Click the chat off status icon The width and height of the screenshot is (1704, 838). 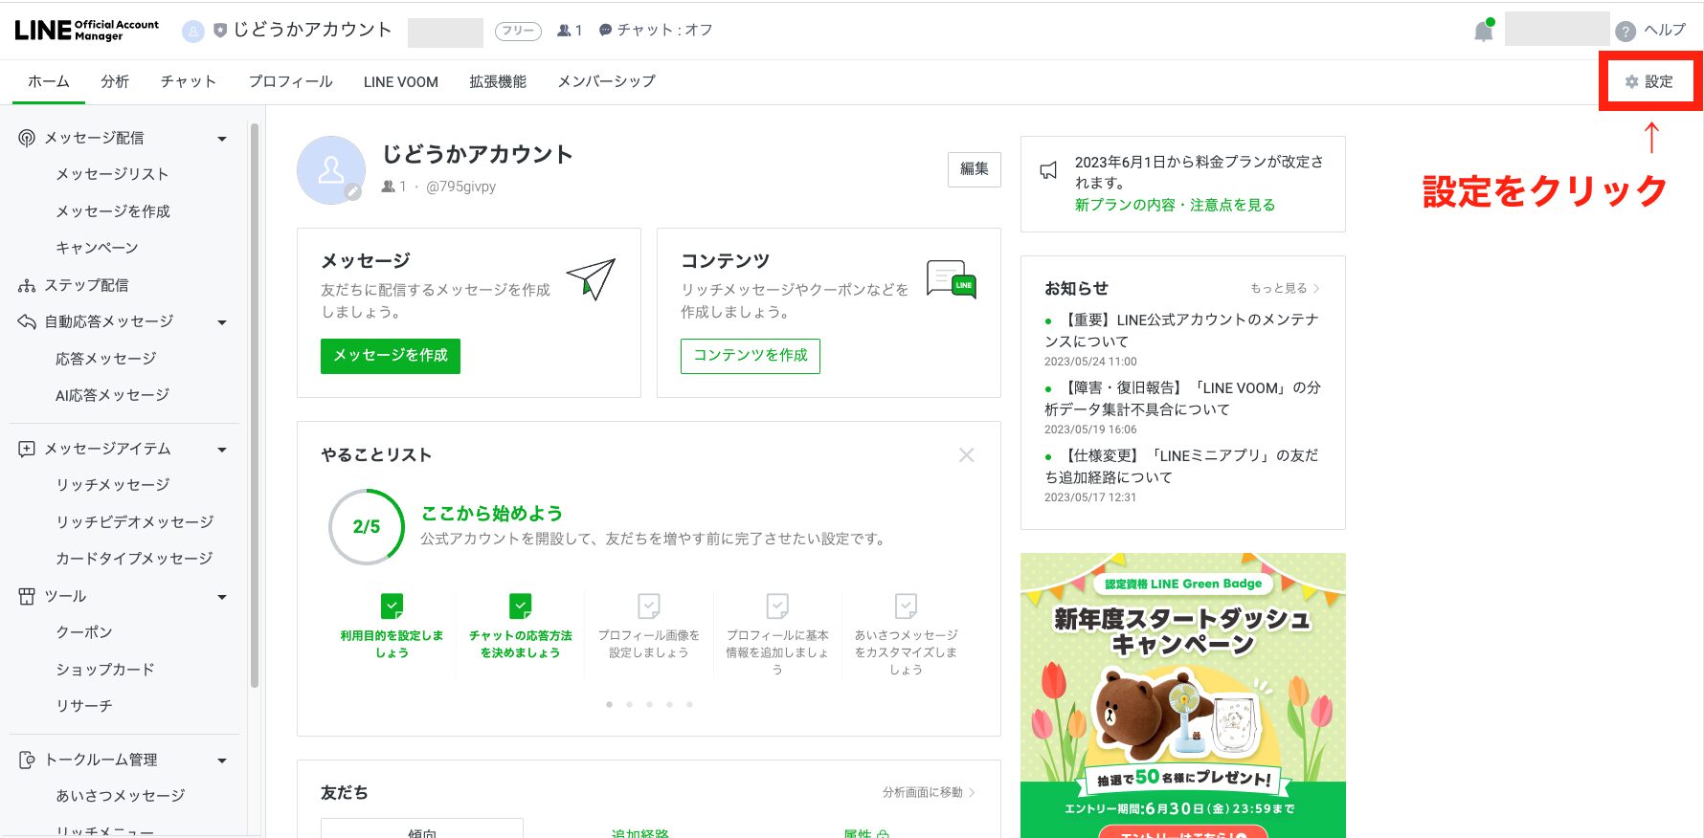(x=605, y=31)
